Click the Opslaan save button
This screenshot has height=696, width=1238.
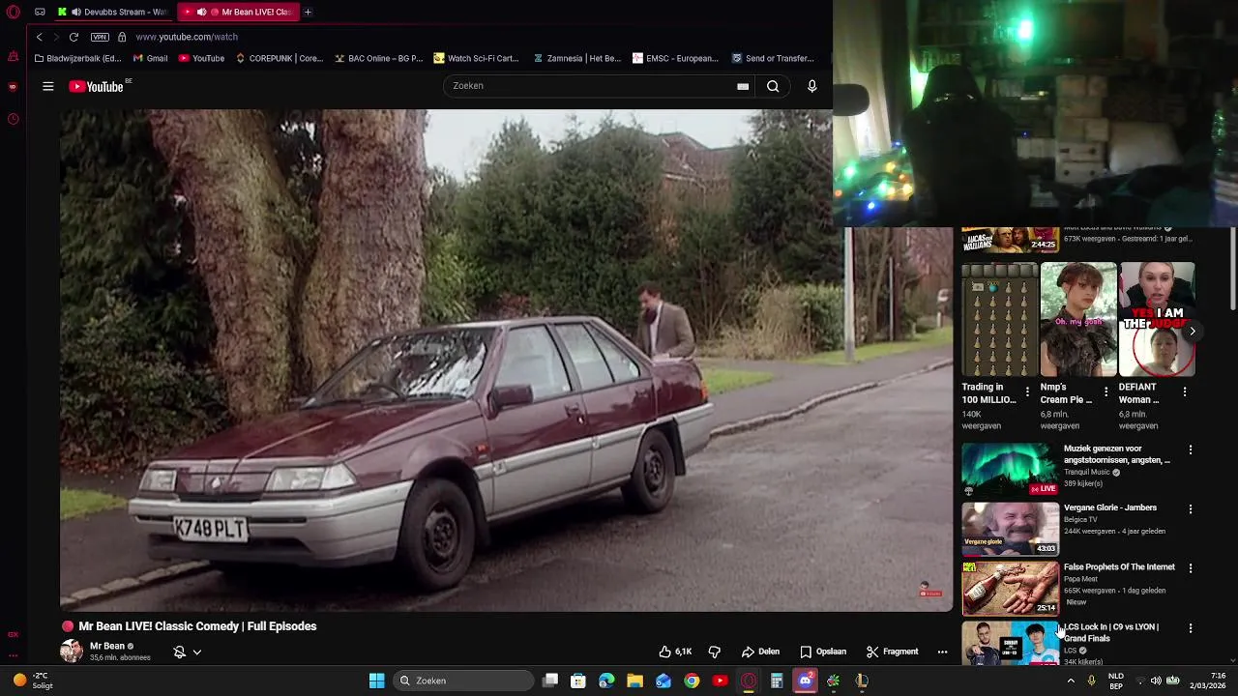[823, 652]
